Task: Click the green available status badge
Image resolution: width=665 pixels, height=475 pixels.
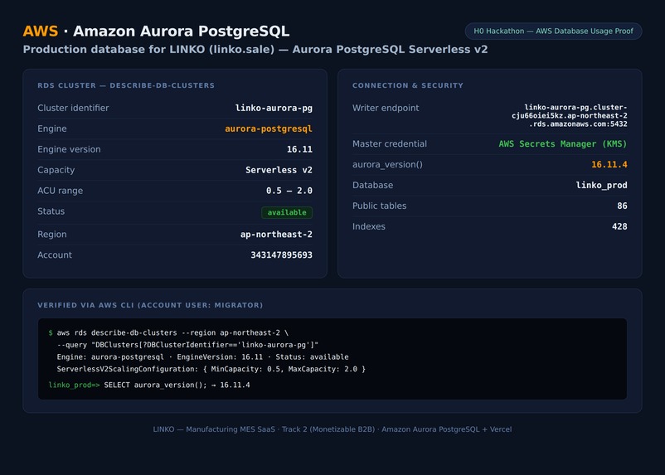Action: 287,212
